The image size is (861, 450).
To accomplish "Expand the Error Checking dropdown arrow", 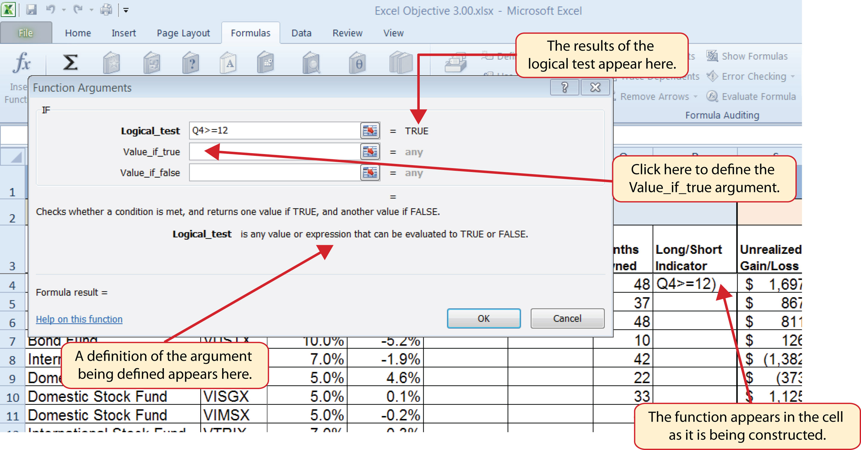I will pyautogui.click(x=793, y=76).
